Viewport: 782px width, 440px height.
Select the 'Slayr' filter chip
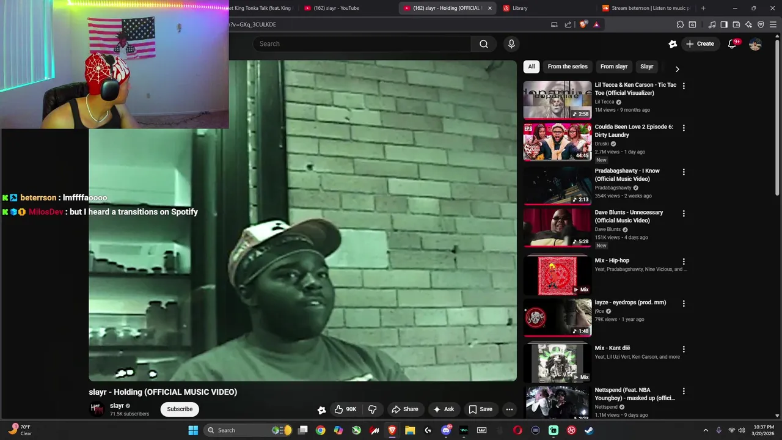coord(647,67)
